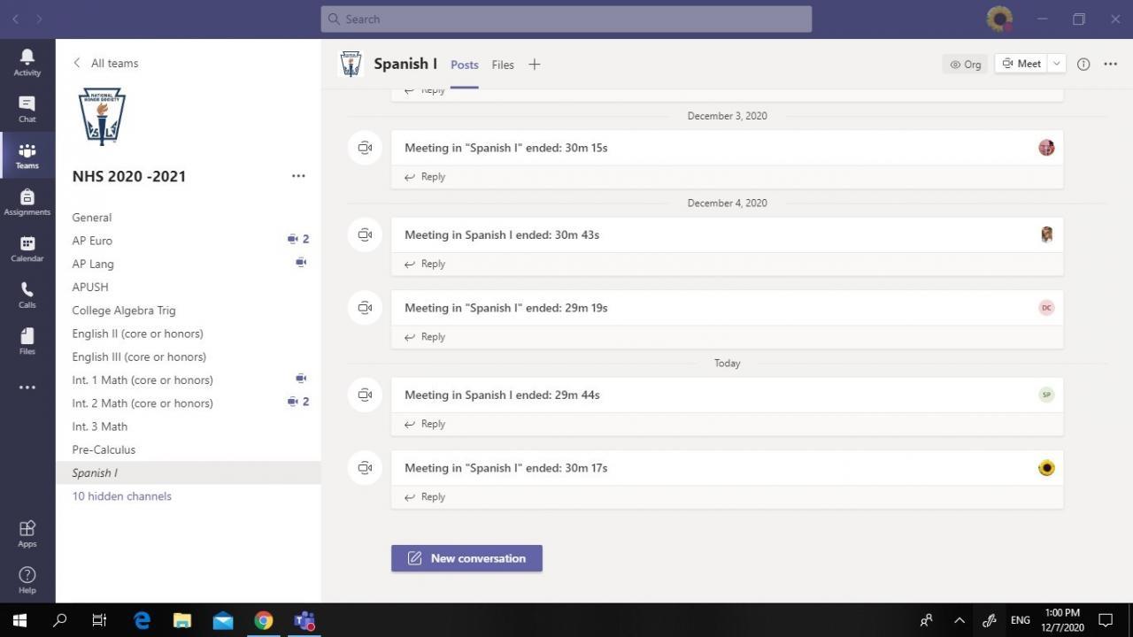The height and width of the screenshot is (637, 1133).
Task: Switch to the Files tab
Action: click(503, 65)
